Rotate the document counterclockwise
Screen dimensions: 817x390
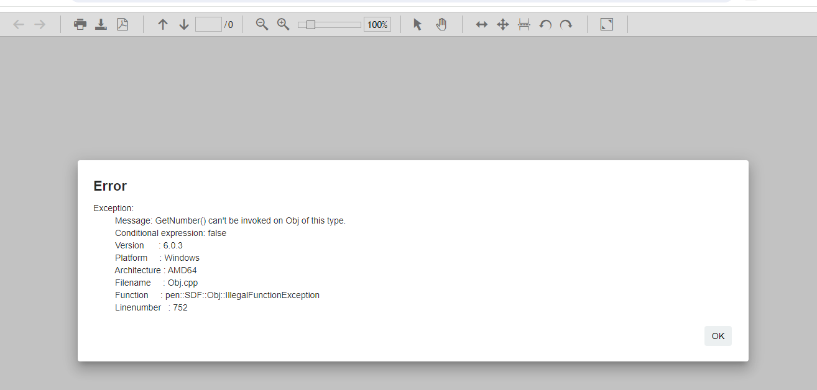545,24
